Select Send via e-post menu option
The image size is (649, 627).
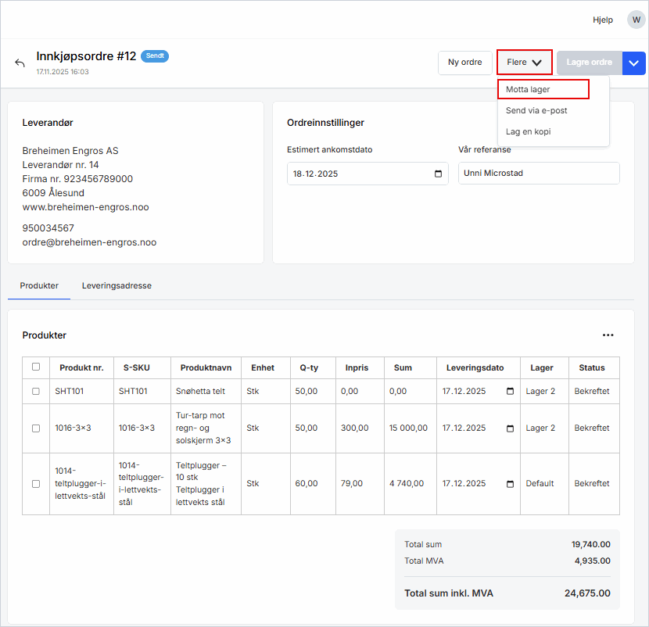pyautogui.click(x=536, y=110)
